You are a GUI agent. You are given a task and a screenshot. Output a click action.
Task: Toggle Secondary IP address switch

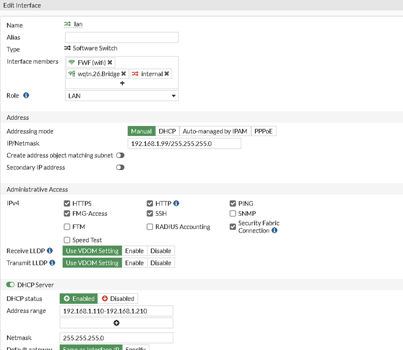(x=120, y=167)
